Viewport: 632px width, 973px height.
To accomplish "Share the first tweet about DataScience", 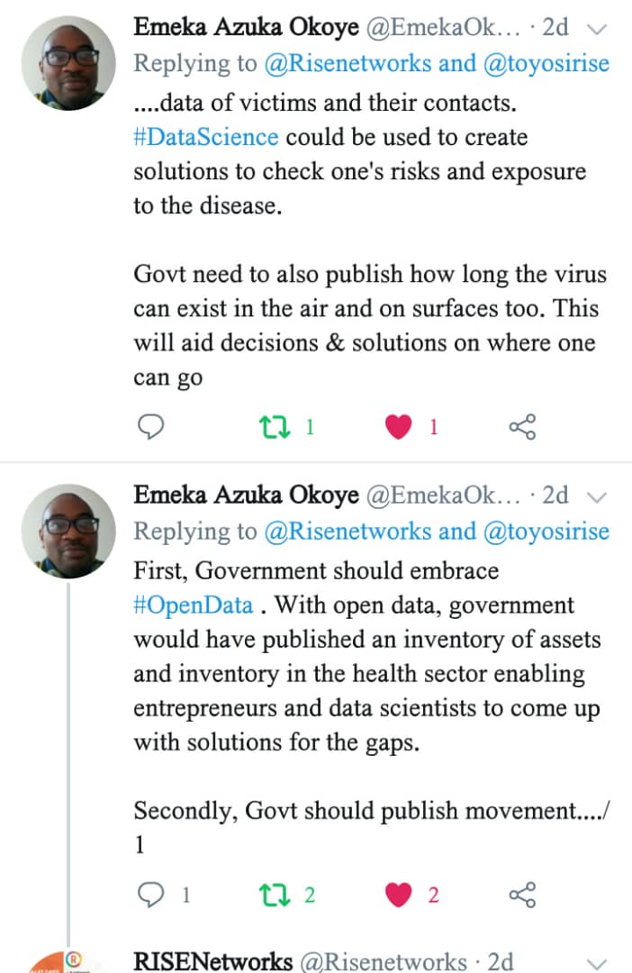I will point(522,426).
